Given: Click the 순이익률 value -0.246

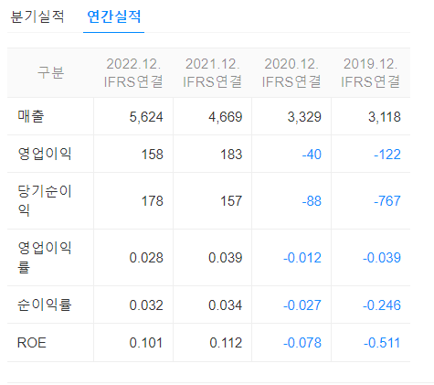Looking at the screenshot, I should 382,305.
